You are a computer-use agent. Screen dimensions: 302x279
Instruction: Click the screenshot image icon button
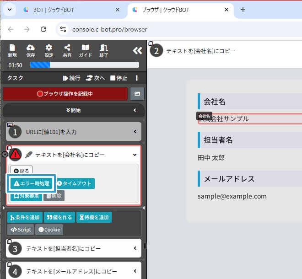pyautogui.click(x=137, y=94)
